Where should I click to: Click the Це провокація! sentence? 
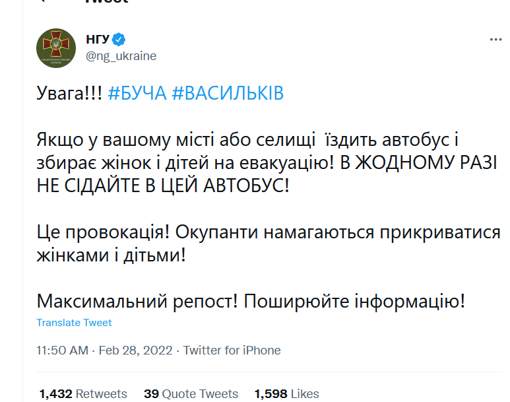coord(106,232)
